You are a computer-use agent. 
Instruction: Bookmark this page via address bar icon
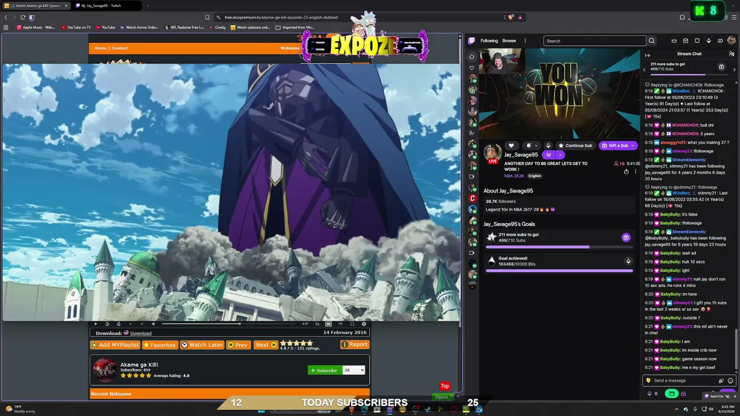coord(207,17)
